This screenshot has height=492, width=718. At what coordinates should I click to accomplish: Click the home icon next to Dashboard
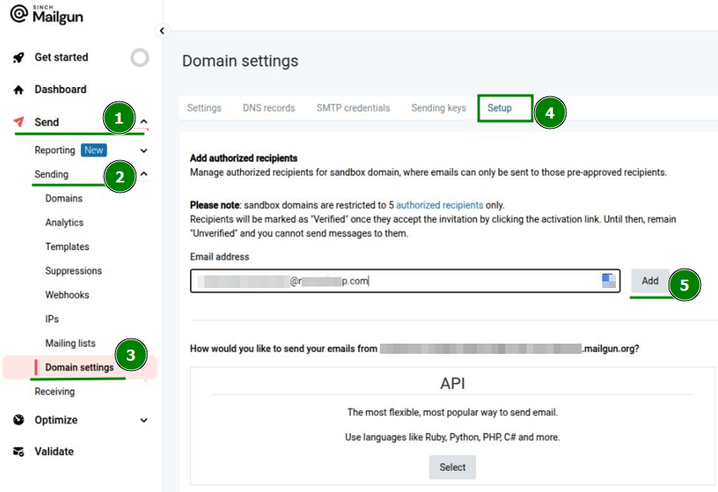(x=19, y=89)
